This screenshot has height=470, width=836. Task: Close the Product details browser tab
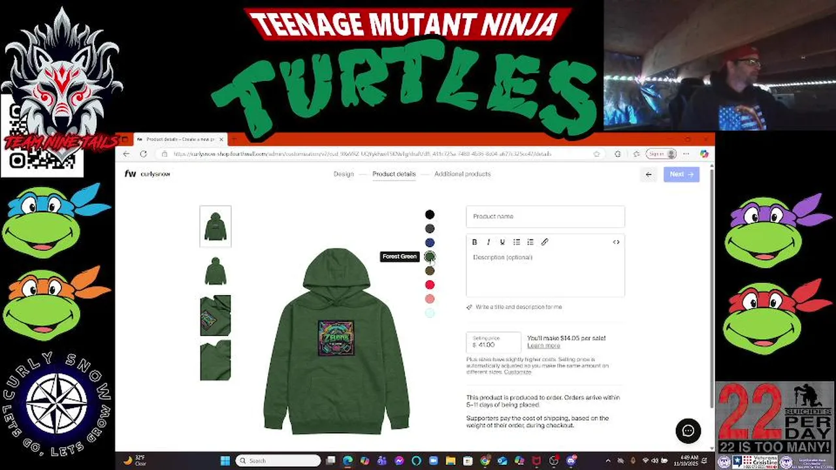tap(221, 139)
